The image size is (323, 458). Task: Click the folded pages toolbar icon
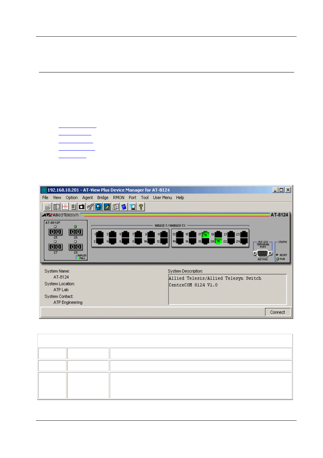[115, 207]
